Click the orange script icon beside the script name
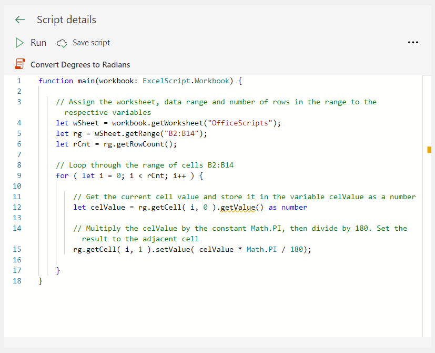The image size is (435, 353). (x=19, y=63)
